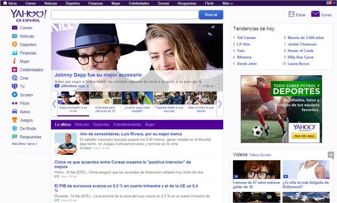Click the Flickr dots icon in sidebar
Screen dimensions: 337x203
point(14,103)
